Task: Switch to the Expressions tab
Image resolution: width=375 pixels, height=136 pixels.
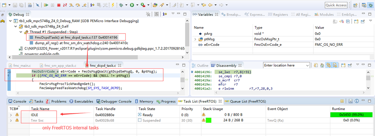Action: 255,14
